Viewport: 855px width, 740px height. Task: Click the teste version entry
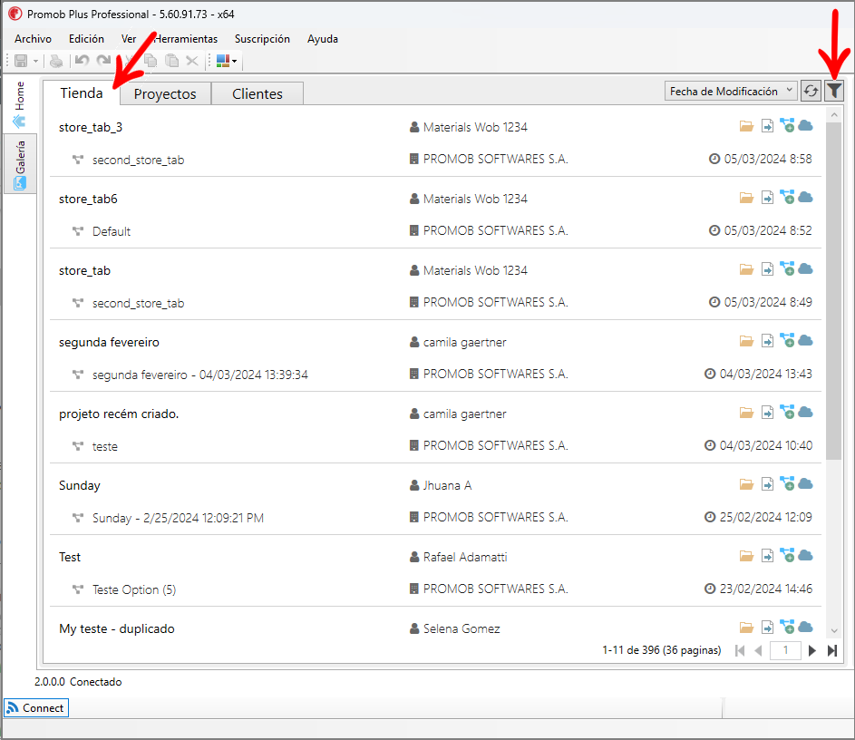104,446
